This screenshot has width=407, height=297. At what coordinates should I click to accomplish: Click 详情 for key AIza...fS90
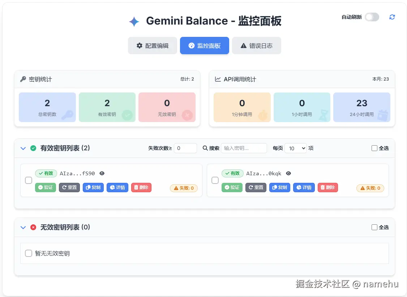(117, 188)
